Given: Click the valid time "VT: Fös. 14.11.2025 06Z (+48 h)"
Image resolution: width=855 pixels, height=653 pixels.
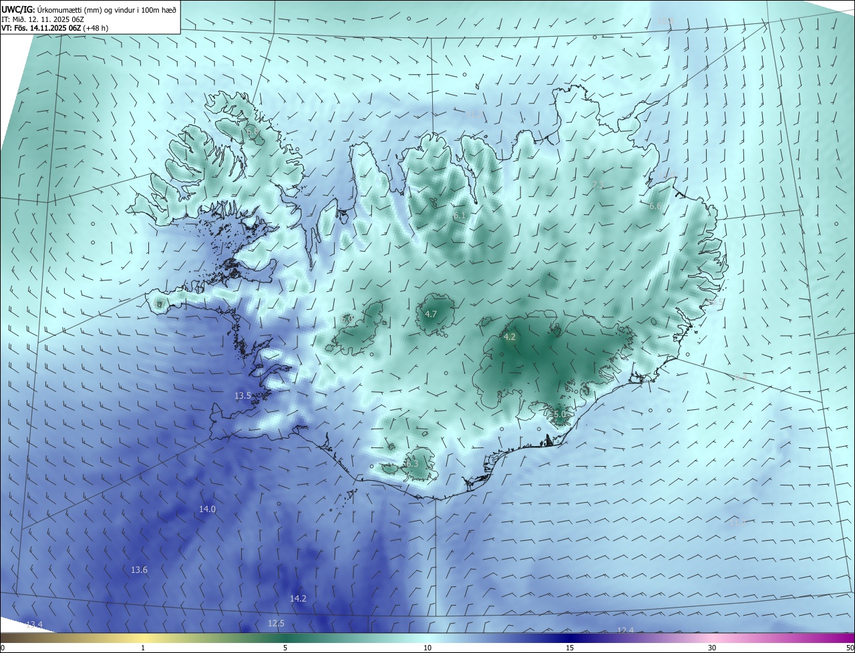Looking at the screenshot, I should point(55,28).
